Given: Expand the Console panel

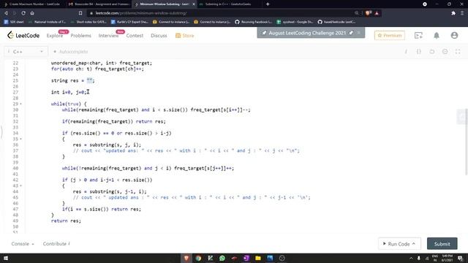Looking at the screenshot, I should 23,244.
